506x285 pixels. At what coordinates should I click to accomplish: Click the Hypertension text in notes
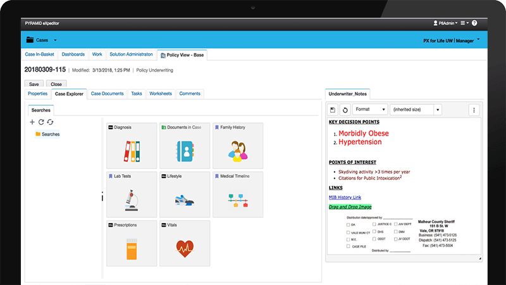coord(360,142)
